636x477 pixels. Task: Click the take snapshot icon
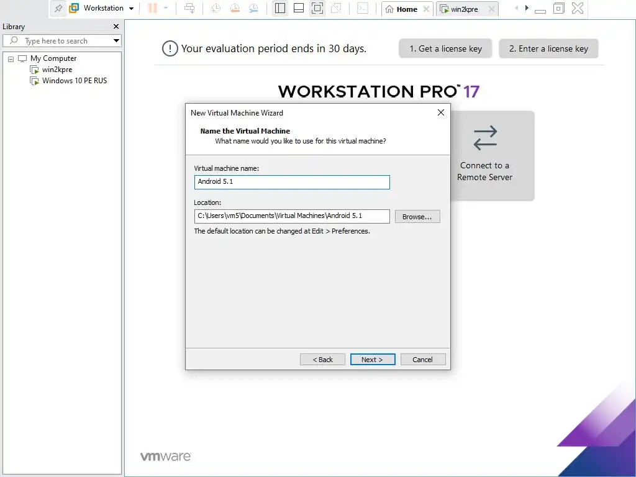[216, 8]
